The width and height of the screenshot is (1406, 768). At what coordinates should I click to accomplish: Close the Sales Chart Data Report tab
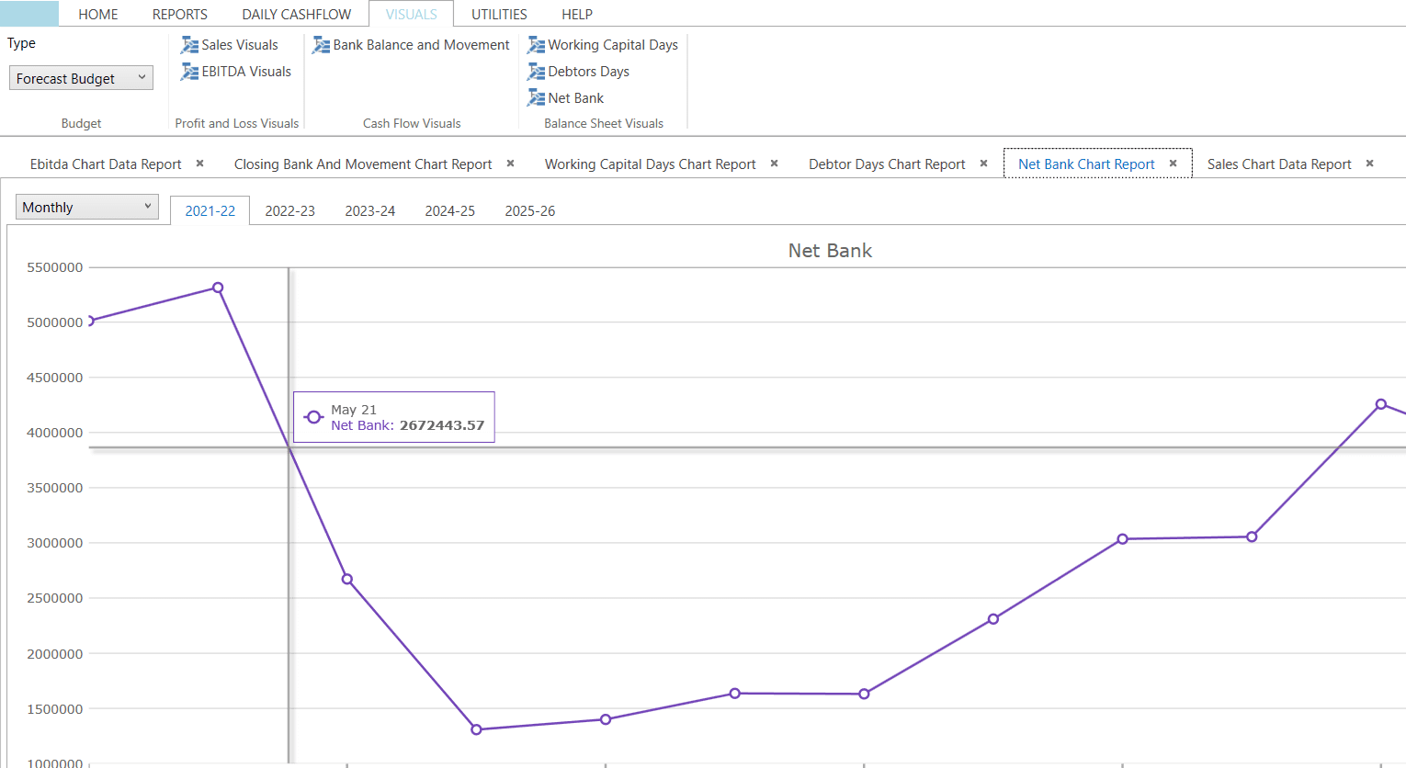pyautogui.click(x=1369, y=164)
